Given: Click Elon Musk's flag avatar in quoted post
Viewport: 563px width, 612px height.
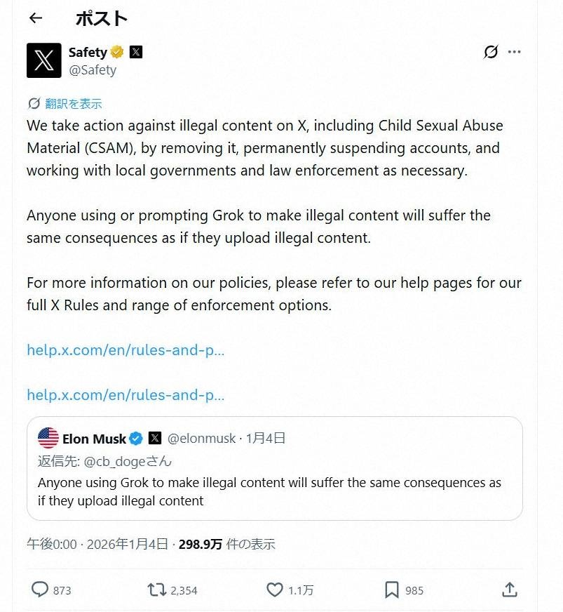Looking at the screenshot, I should tap(48, 438).
